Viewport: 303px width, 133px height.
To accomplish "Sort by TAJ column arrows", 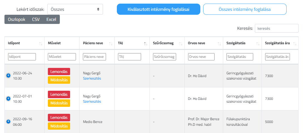I will coord(146,44).
